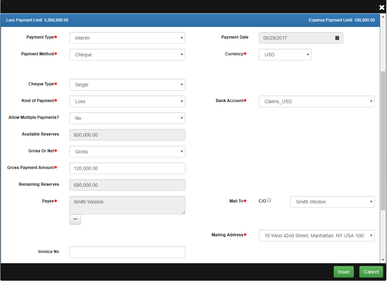Enable the C/O checkbox next to Mail To
The height and width of the screenshot is (281, 387).
pyautogui.click(x=269, y=200)
